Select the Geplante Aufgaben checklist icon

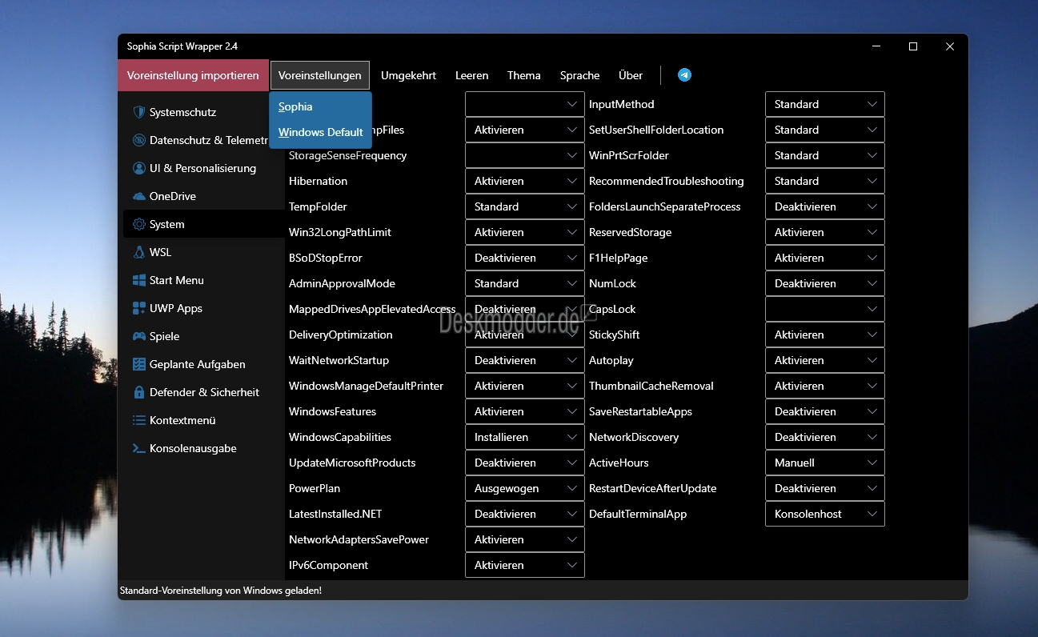point(139,364)
